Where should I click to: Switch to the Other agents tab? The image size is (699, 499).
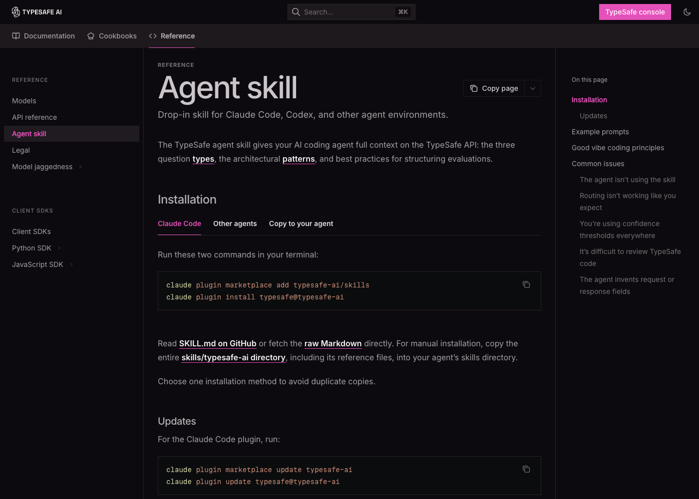[x=235, y=224]
